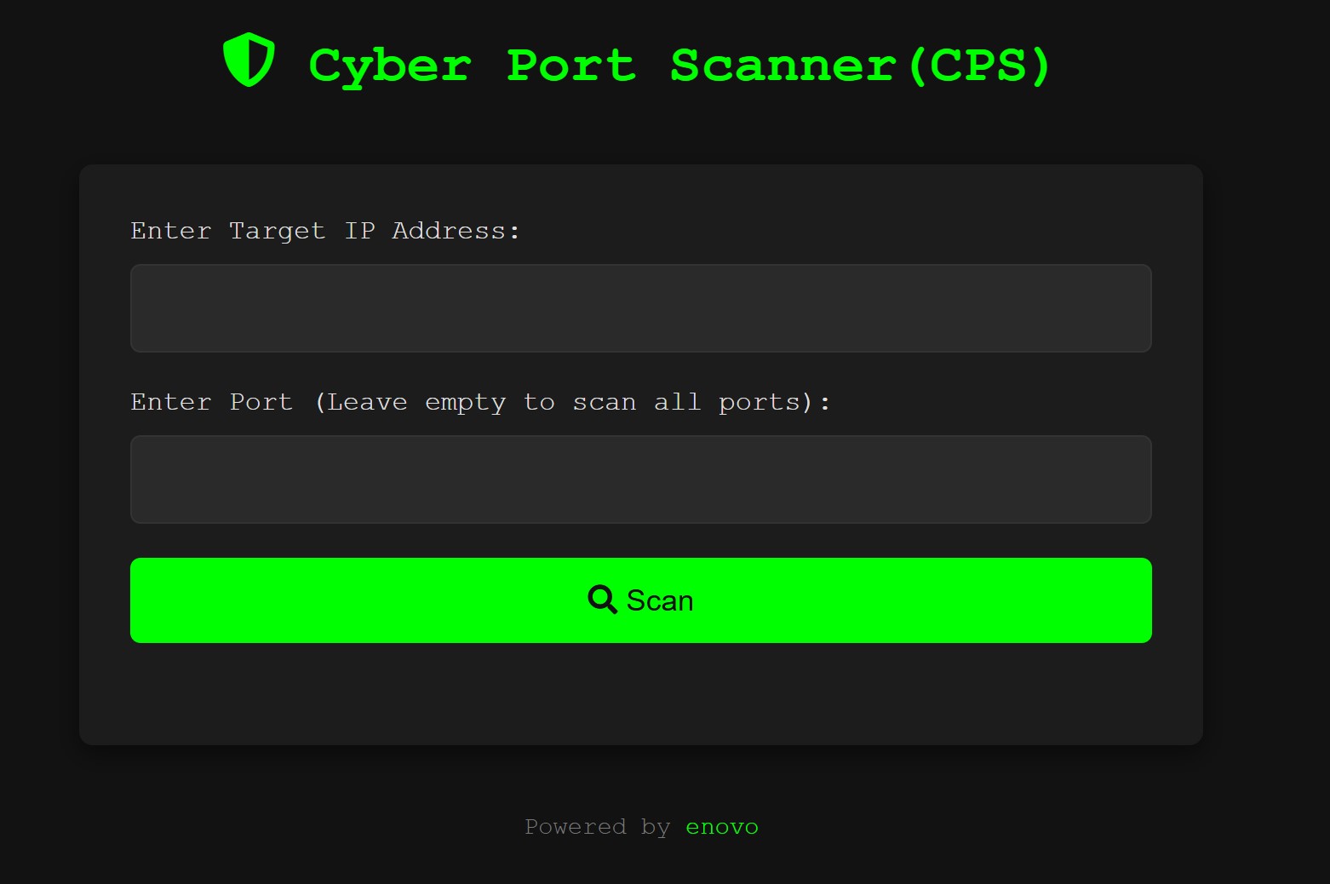This screenshot has height=884, width=1330.
Task: Click the 'Enter Port' label text
Action: tap(480, 401)
